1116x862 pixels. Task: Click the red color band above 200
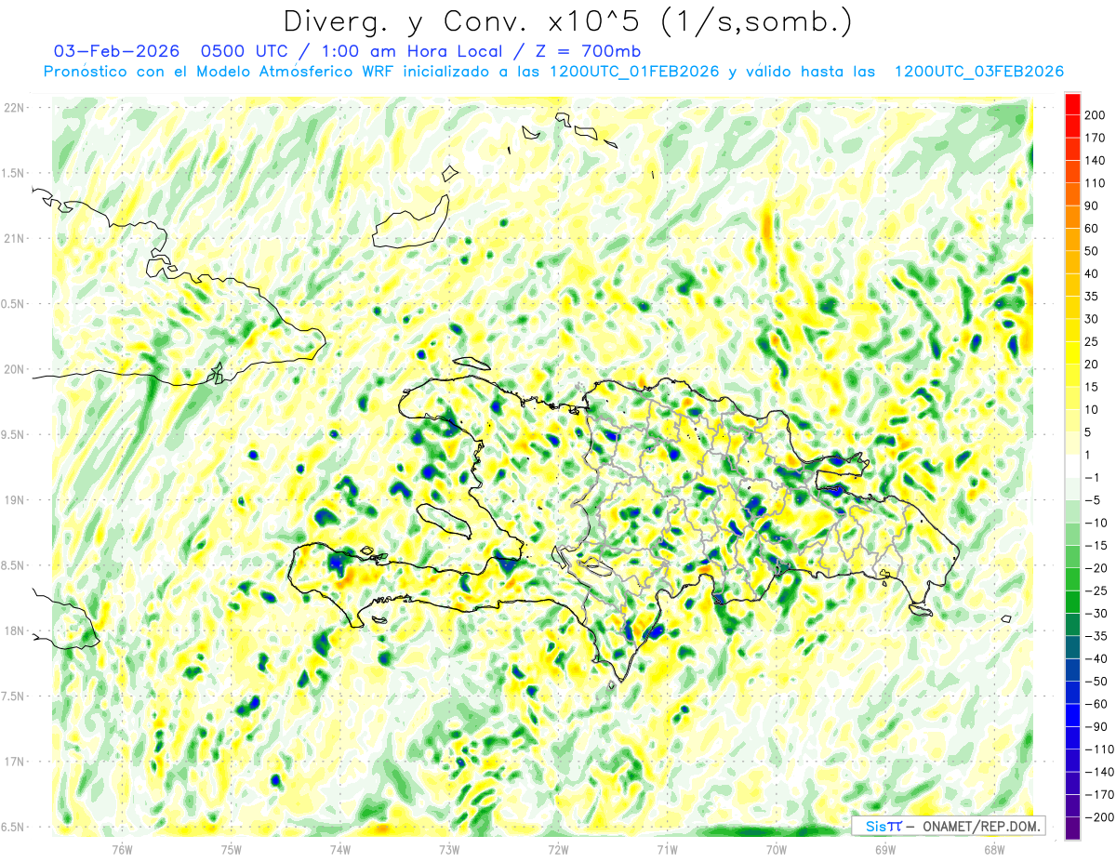(1072, 104)
